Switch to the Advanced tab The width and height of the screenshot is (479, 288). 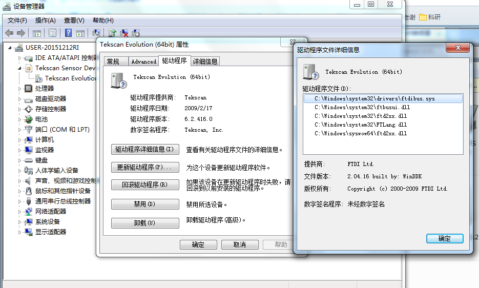(143, 61)
